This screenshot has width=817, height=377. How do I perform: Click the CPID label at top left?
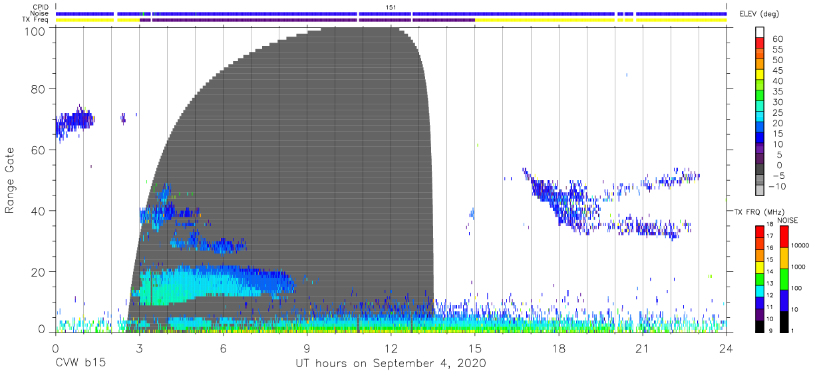[41, 7]
